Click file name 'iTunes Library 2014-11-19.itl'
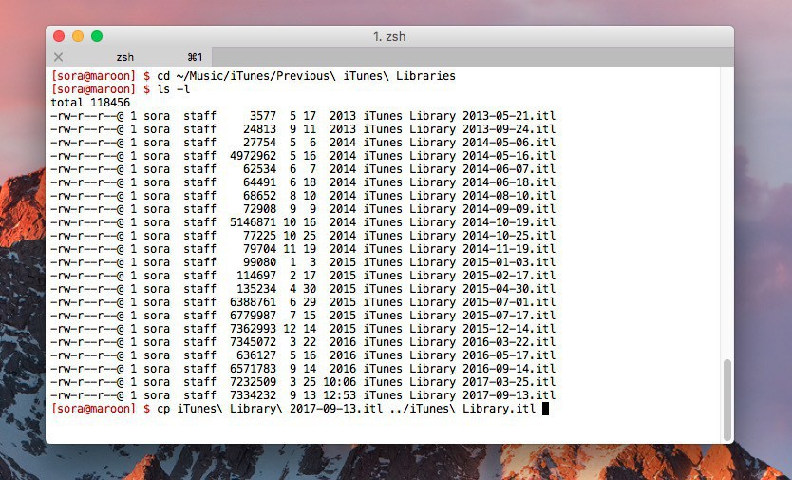Screen dimensions: 792x480 point(459,249)
